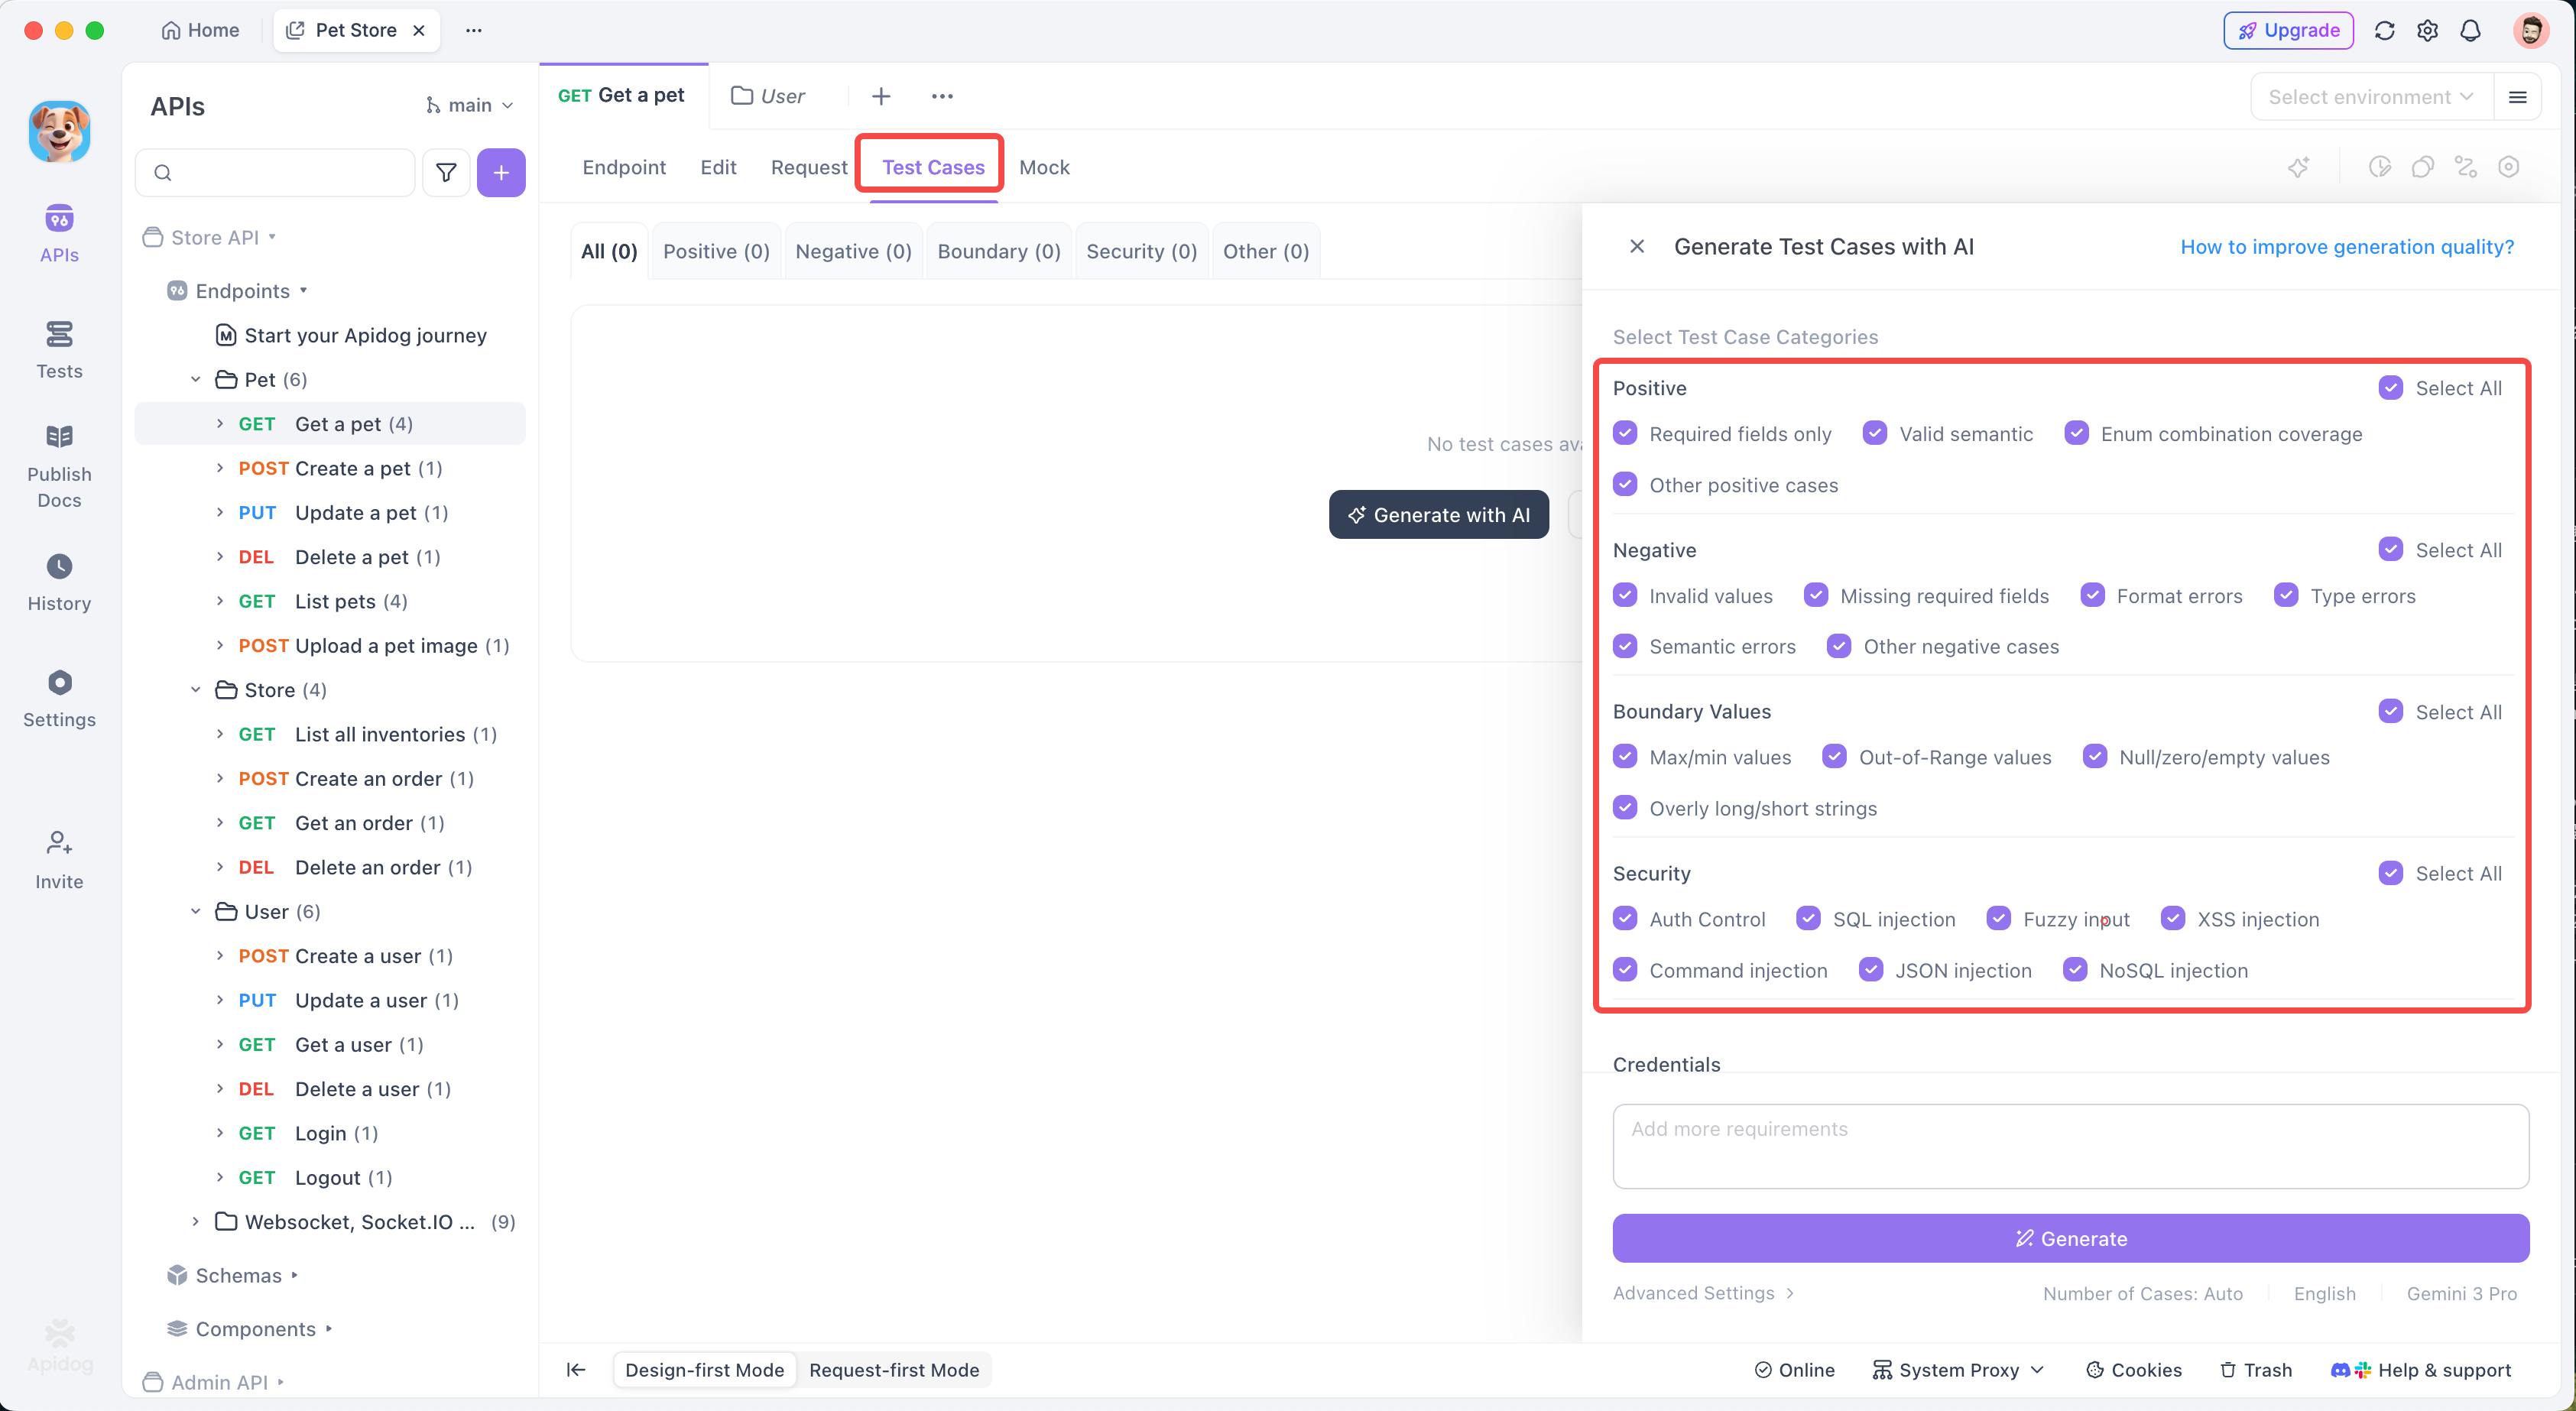Screen dimensions: 2576x1411
Task: Expand Websocket, Socket.IO folder
Action: [196, 1221]
